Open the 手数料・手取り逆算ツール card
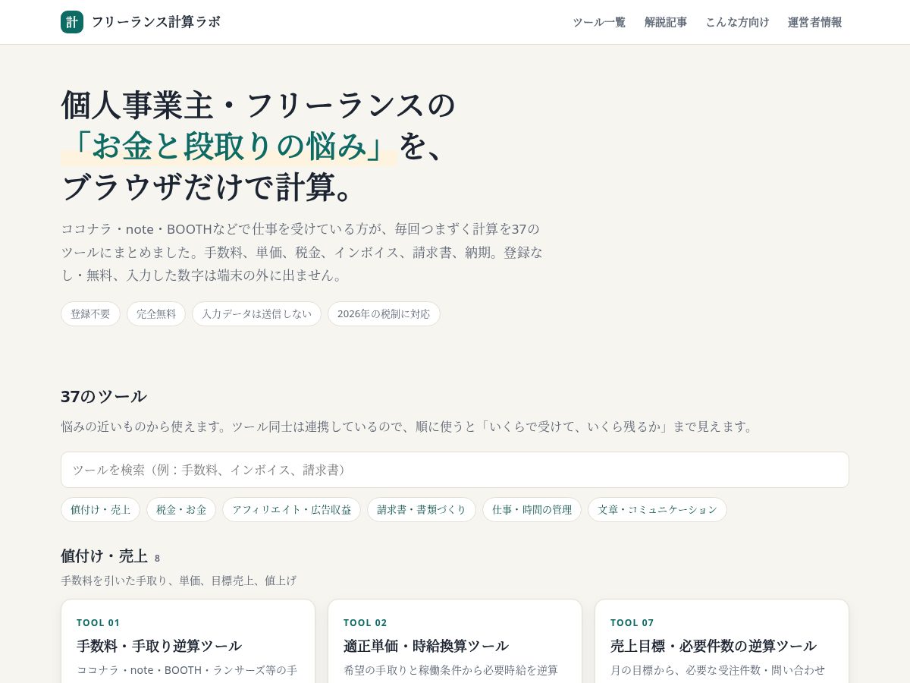This screenshot has height=683, width=910. (188, 641)
